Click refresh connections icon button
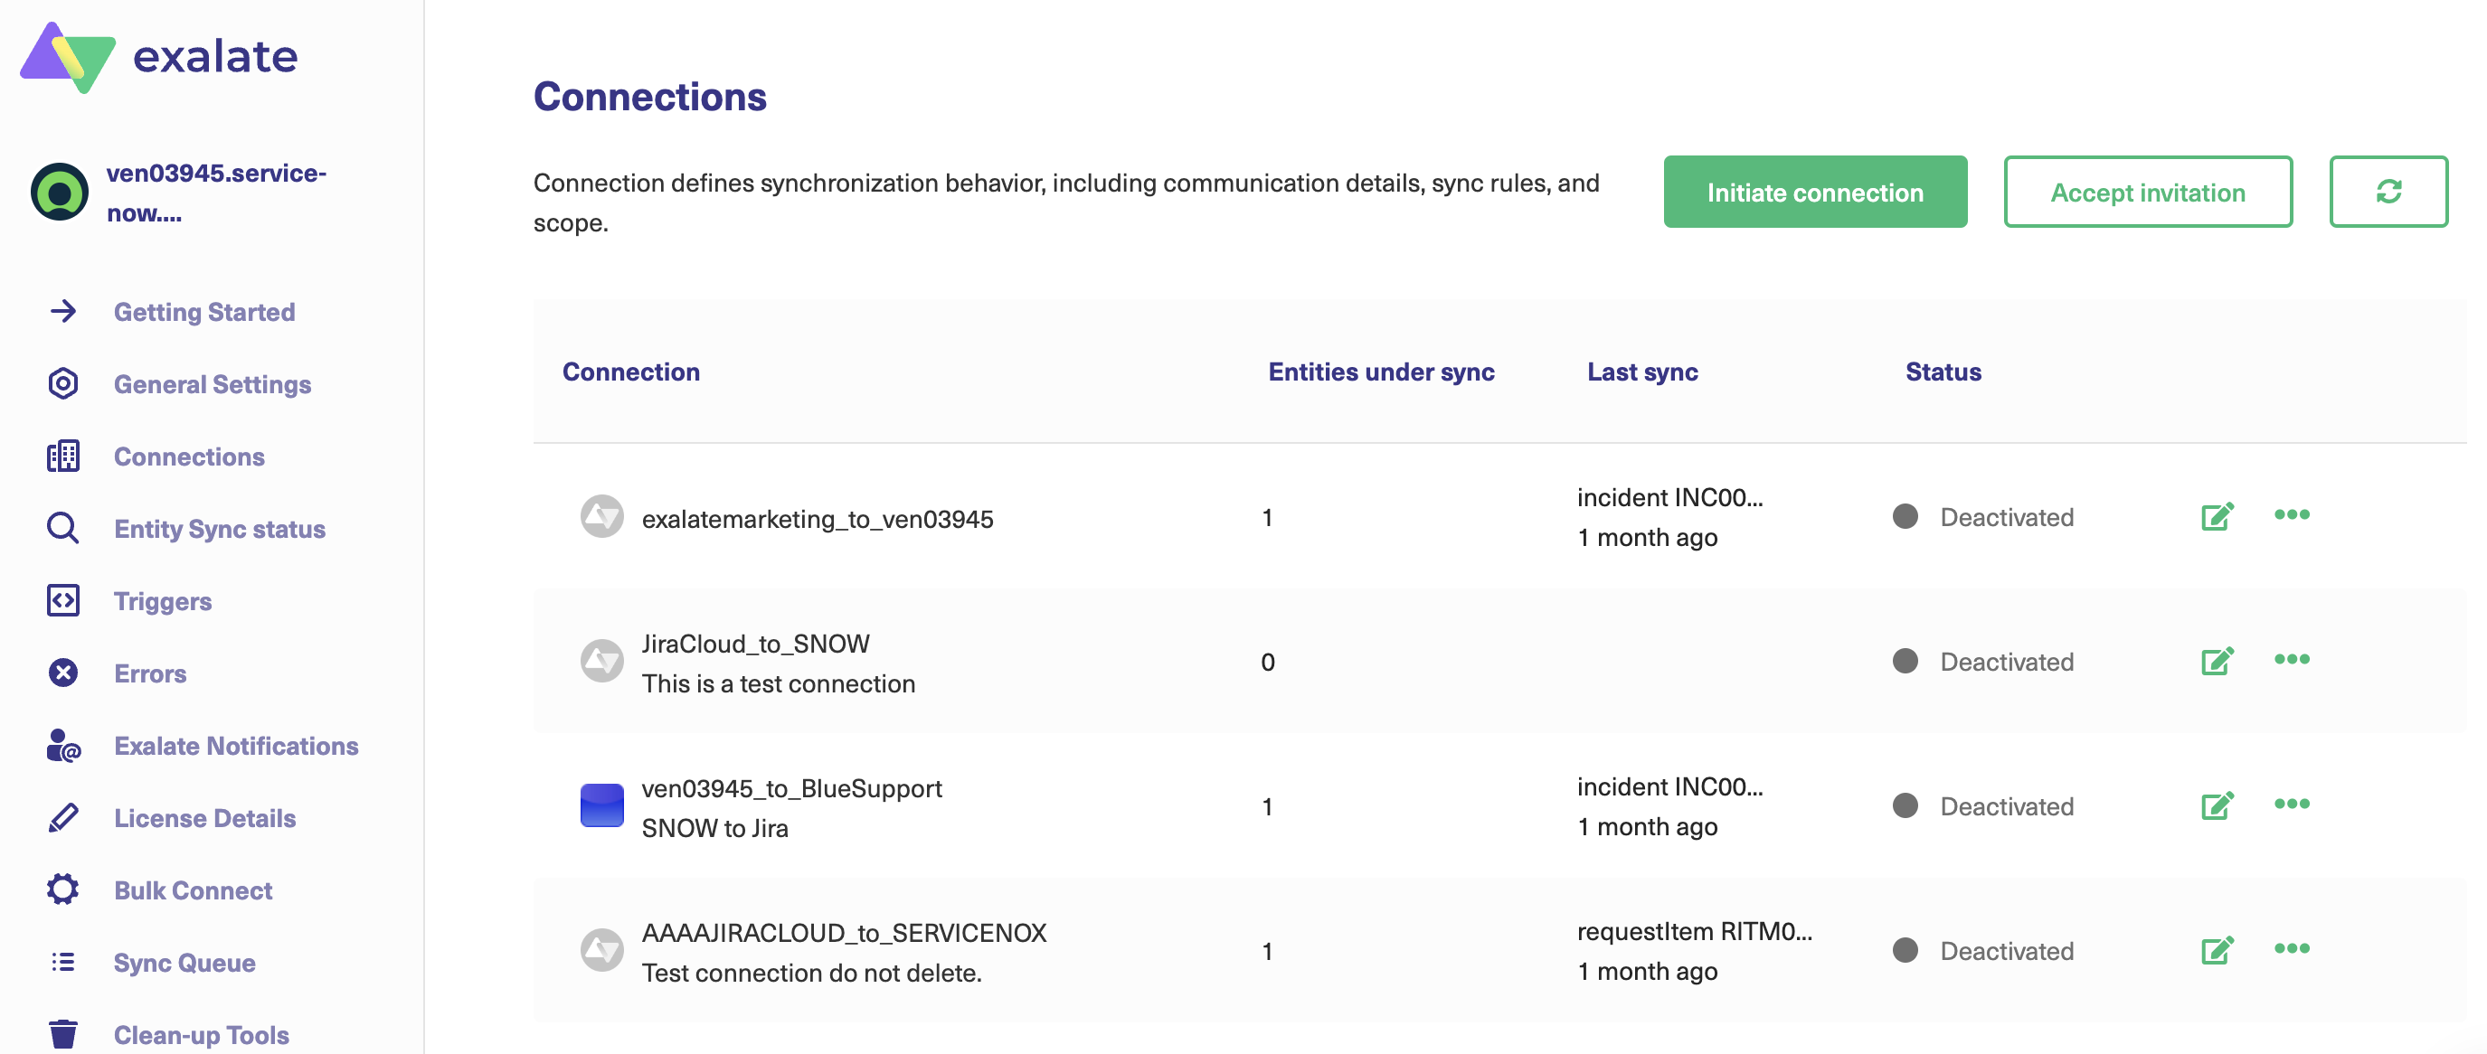 point(2388,190)
